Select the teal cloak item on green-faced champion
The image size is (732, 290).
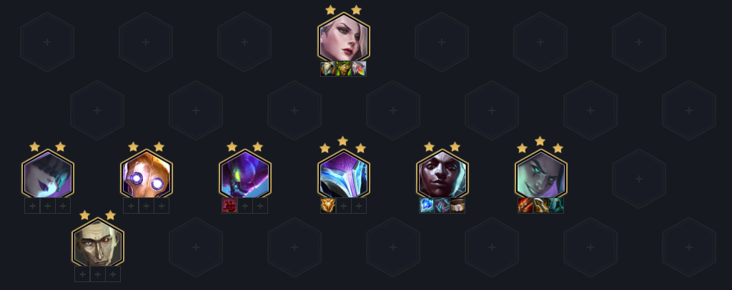[556, 205]
